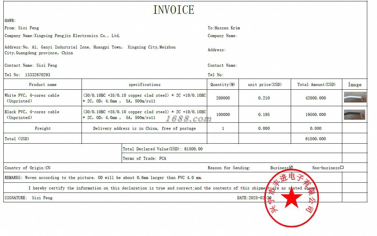This screenshot has width=377, height=236.
Task: Tick the Non-business checkbox
Action: (342, 168)
